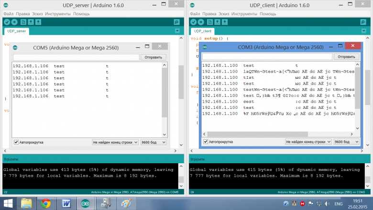Click Action Center flag icon in tray
This screenshot has height=210, width=373.
click(x=311, y=204)
